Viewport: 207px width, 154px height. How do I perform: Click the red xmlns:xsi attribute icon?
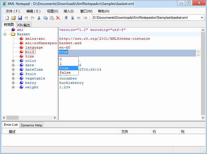click(22, 38)
